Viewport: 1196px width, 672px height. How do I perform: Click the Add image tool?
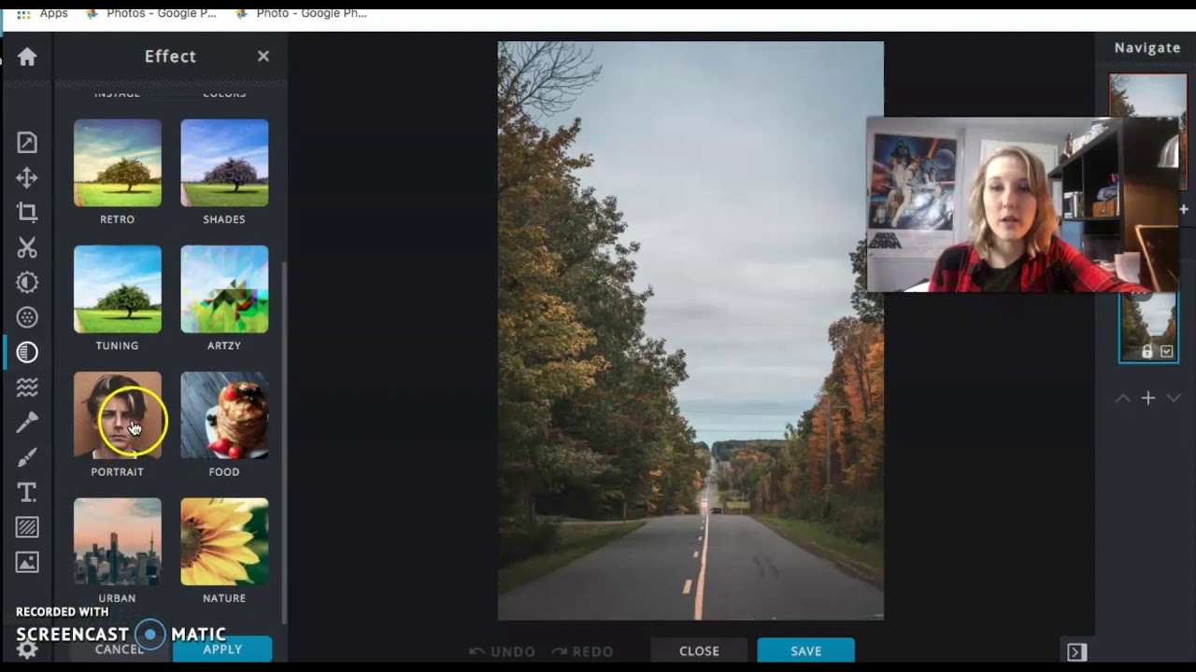[27, 562]
